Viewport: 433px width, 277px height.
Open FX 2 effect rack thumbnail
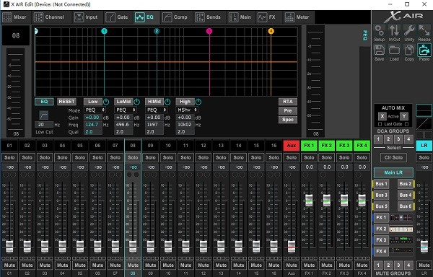point(401,229)
